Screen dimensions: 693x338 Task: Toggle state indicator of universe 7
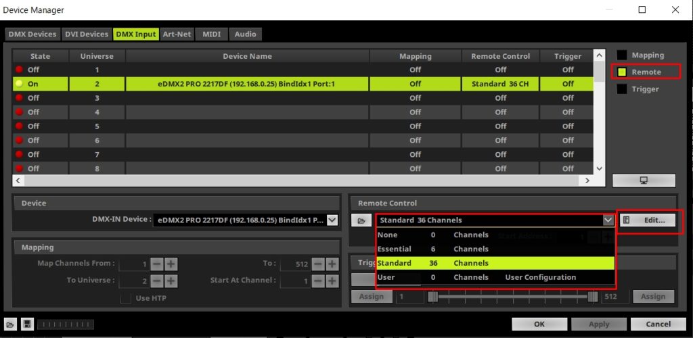click(19, 154)
